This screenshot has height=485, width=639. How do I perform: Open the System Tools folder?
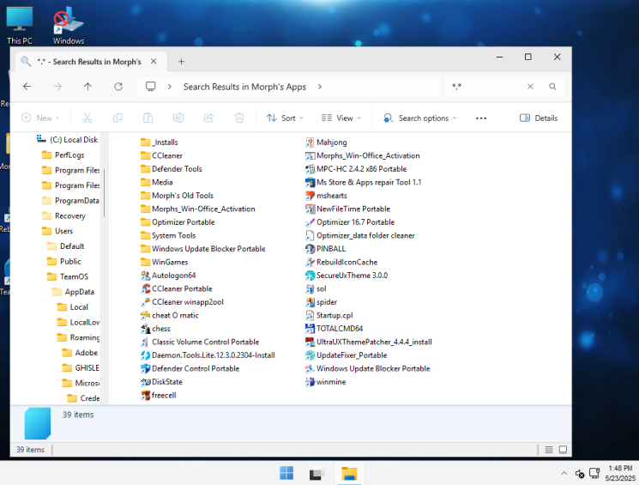(168, 236)
